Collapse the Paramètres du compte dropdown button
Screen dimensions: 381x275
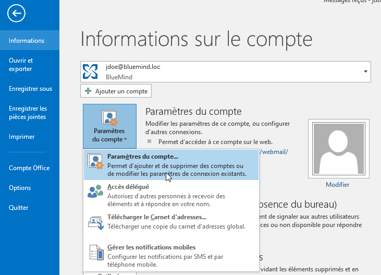(x=109, y=126)
